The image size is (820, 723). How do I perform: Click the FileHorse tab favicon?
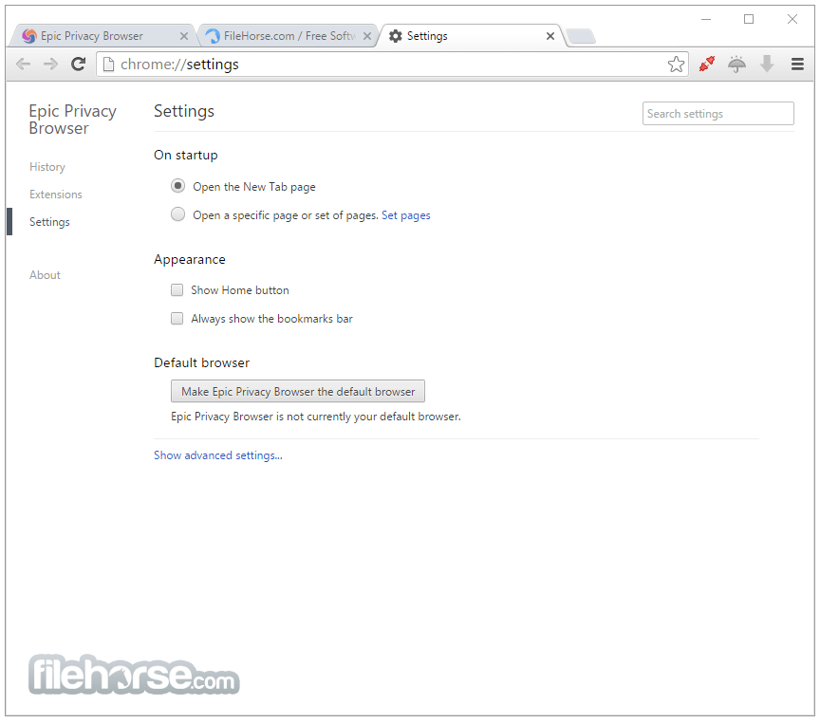tap(213, 36)
